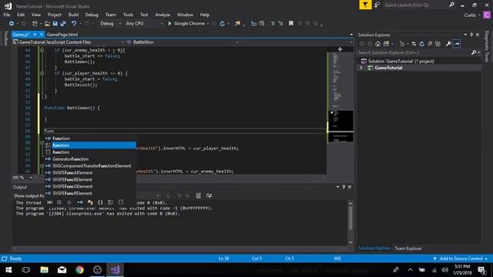Switch to the Team Explorer tab
Screen dimensions: 493x277
click(x=408, y=249)
